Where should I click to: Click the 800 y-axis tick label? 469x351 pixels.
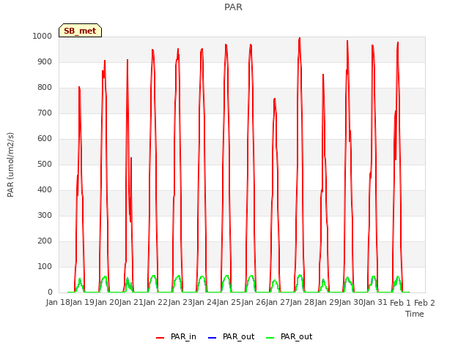tap(45, 88)
